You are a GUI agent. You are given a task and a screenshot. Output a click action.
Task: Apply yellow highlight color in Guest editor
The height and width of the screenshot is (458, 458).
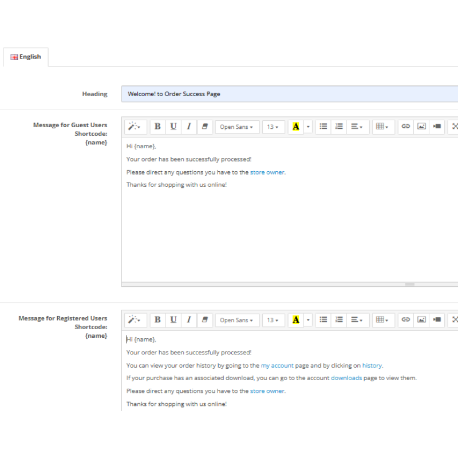(295, 127)
